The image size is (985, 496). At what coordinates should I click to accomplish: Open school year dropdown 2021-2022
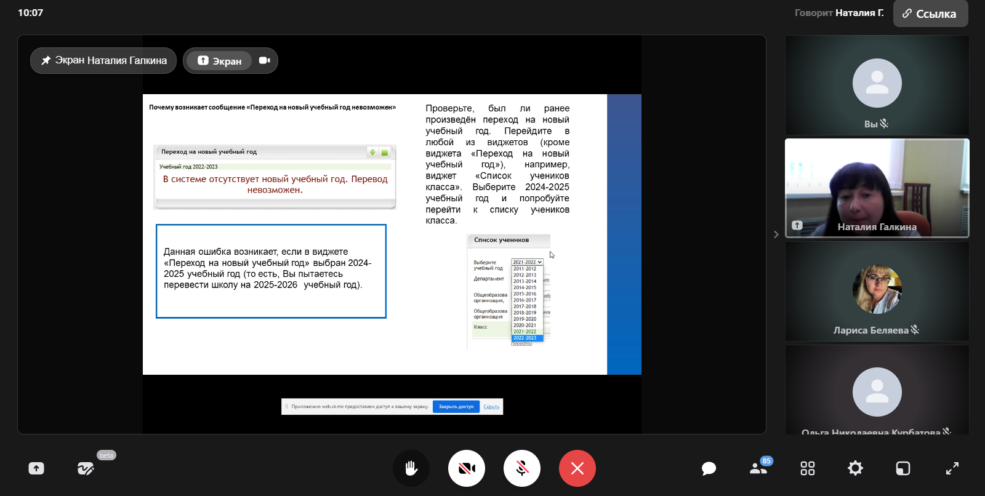527,262
